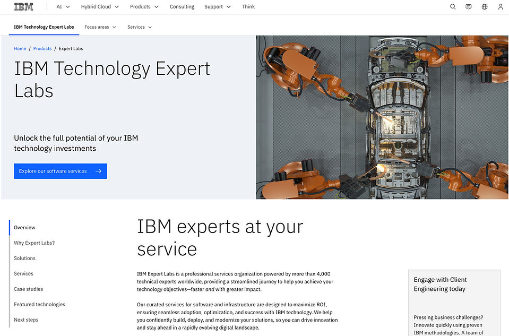Go to Products breadcrumb link
509x336 pixels.
click(x=42, y=48)
